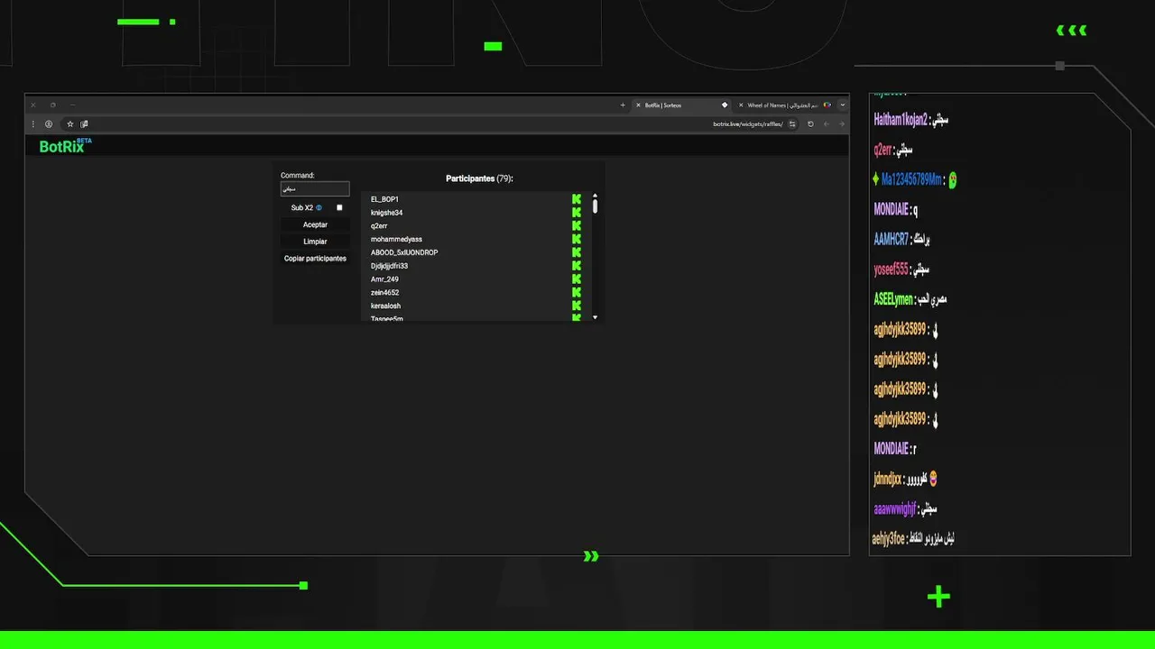Close the Wheel of Names tab
Image resolution: width=1155 pixels, height=649 pixels.
pos(741,105)
